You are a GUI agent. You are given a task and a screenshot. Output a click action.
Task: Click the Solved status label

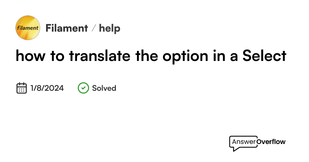104,88
